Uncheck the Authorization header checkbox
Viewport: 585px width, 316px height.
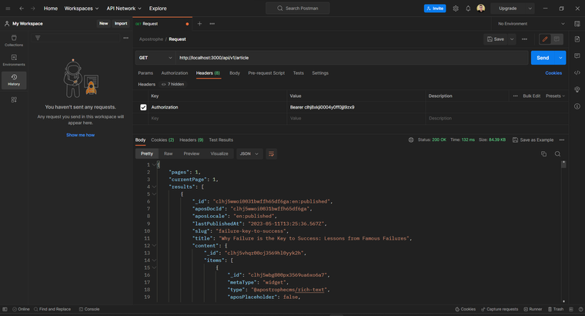click(x=143, y=107)
